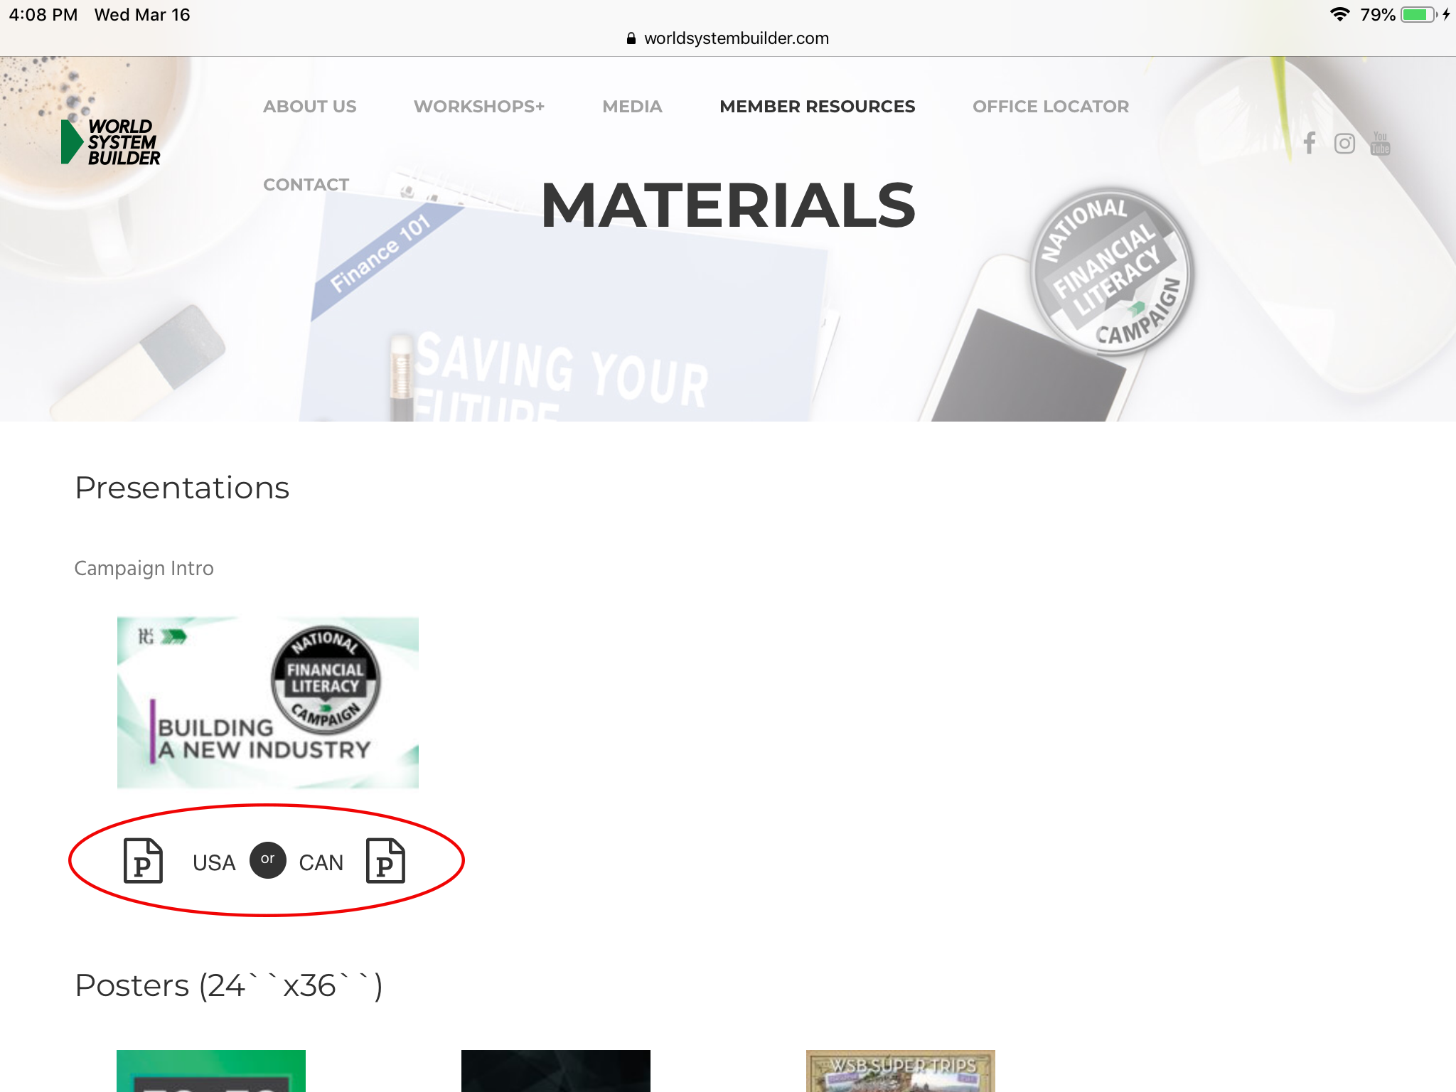Open the Media menu item

pos(632,107)
